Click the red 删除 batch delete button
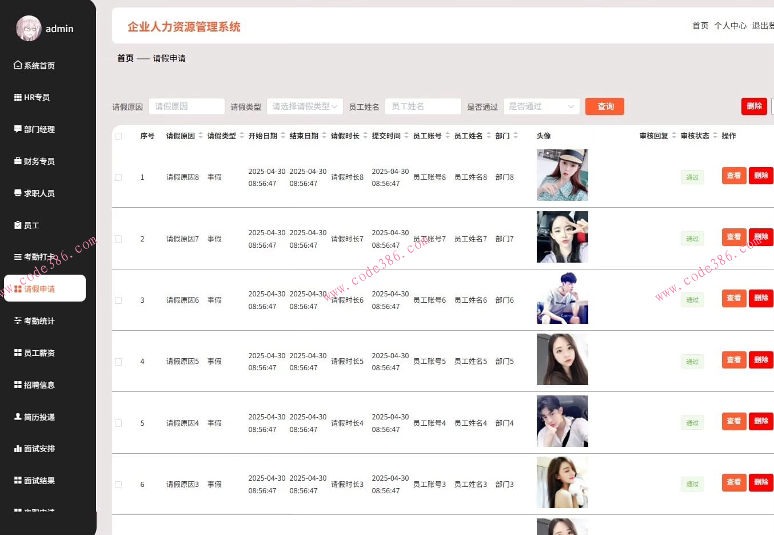The width and height of the screenshot is (774, 535). [754, 106]
